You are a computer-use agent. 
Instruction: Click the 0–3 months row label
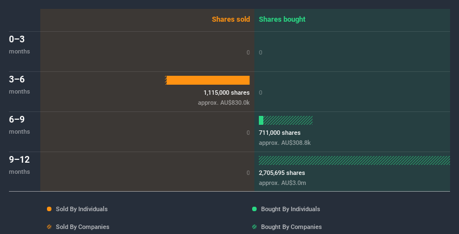(20, 45)
